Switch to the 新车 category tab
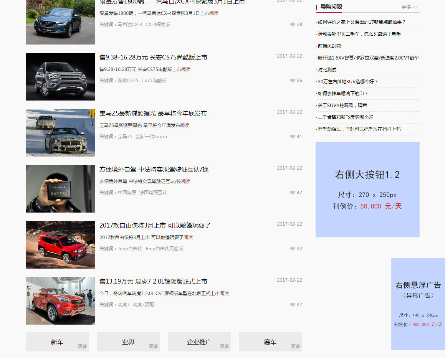The width and height of the screenshot is (445, 358). click(57, 342)
